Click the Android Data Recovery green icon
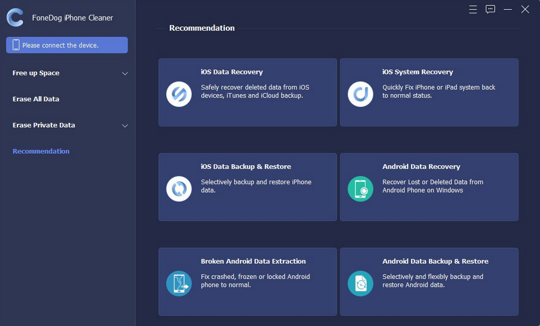The height and width of the screenshot is (326, 540). (360, 189)
